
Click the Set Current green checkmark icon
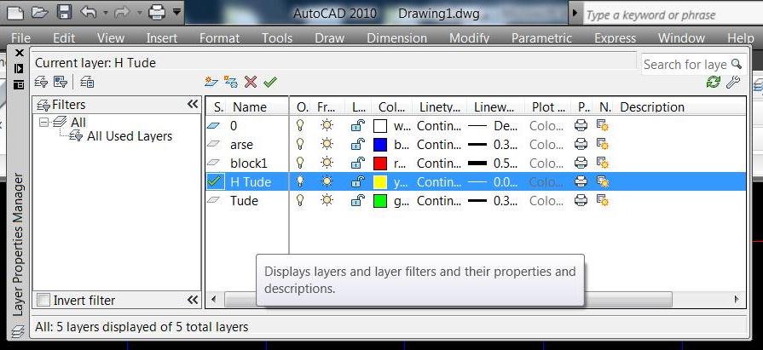click(x=270, y=82)
